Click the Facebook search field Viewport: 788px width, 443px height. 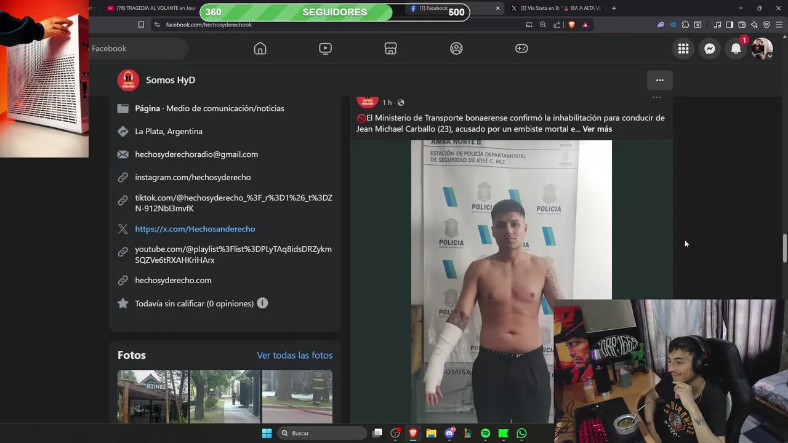[139, 49]
